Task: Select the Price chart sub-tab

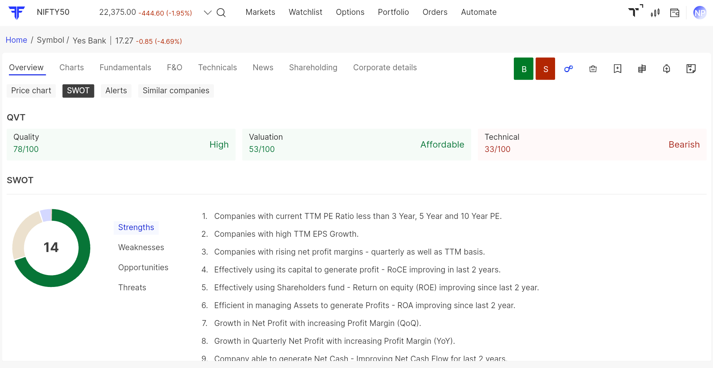Action: pyautogui.click(x=31, y=91)
